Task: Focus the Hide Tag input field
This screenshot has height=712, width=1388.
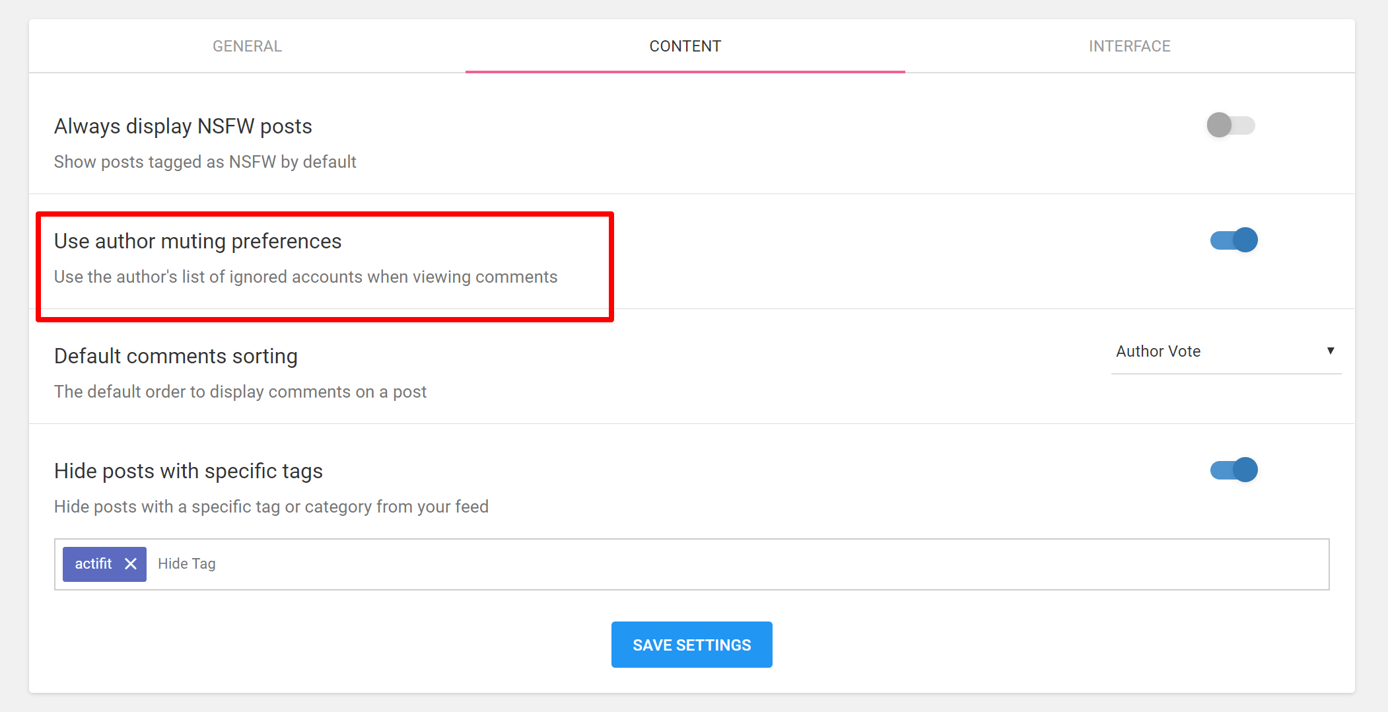Action: tap(726, 564)
